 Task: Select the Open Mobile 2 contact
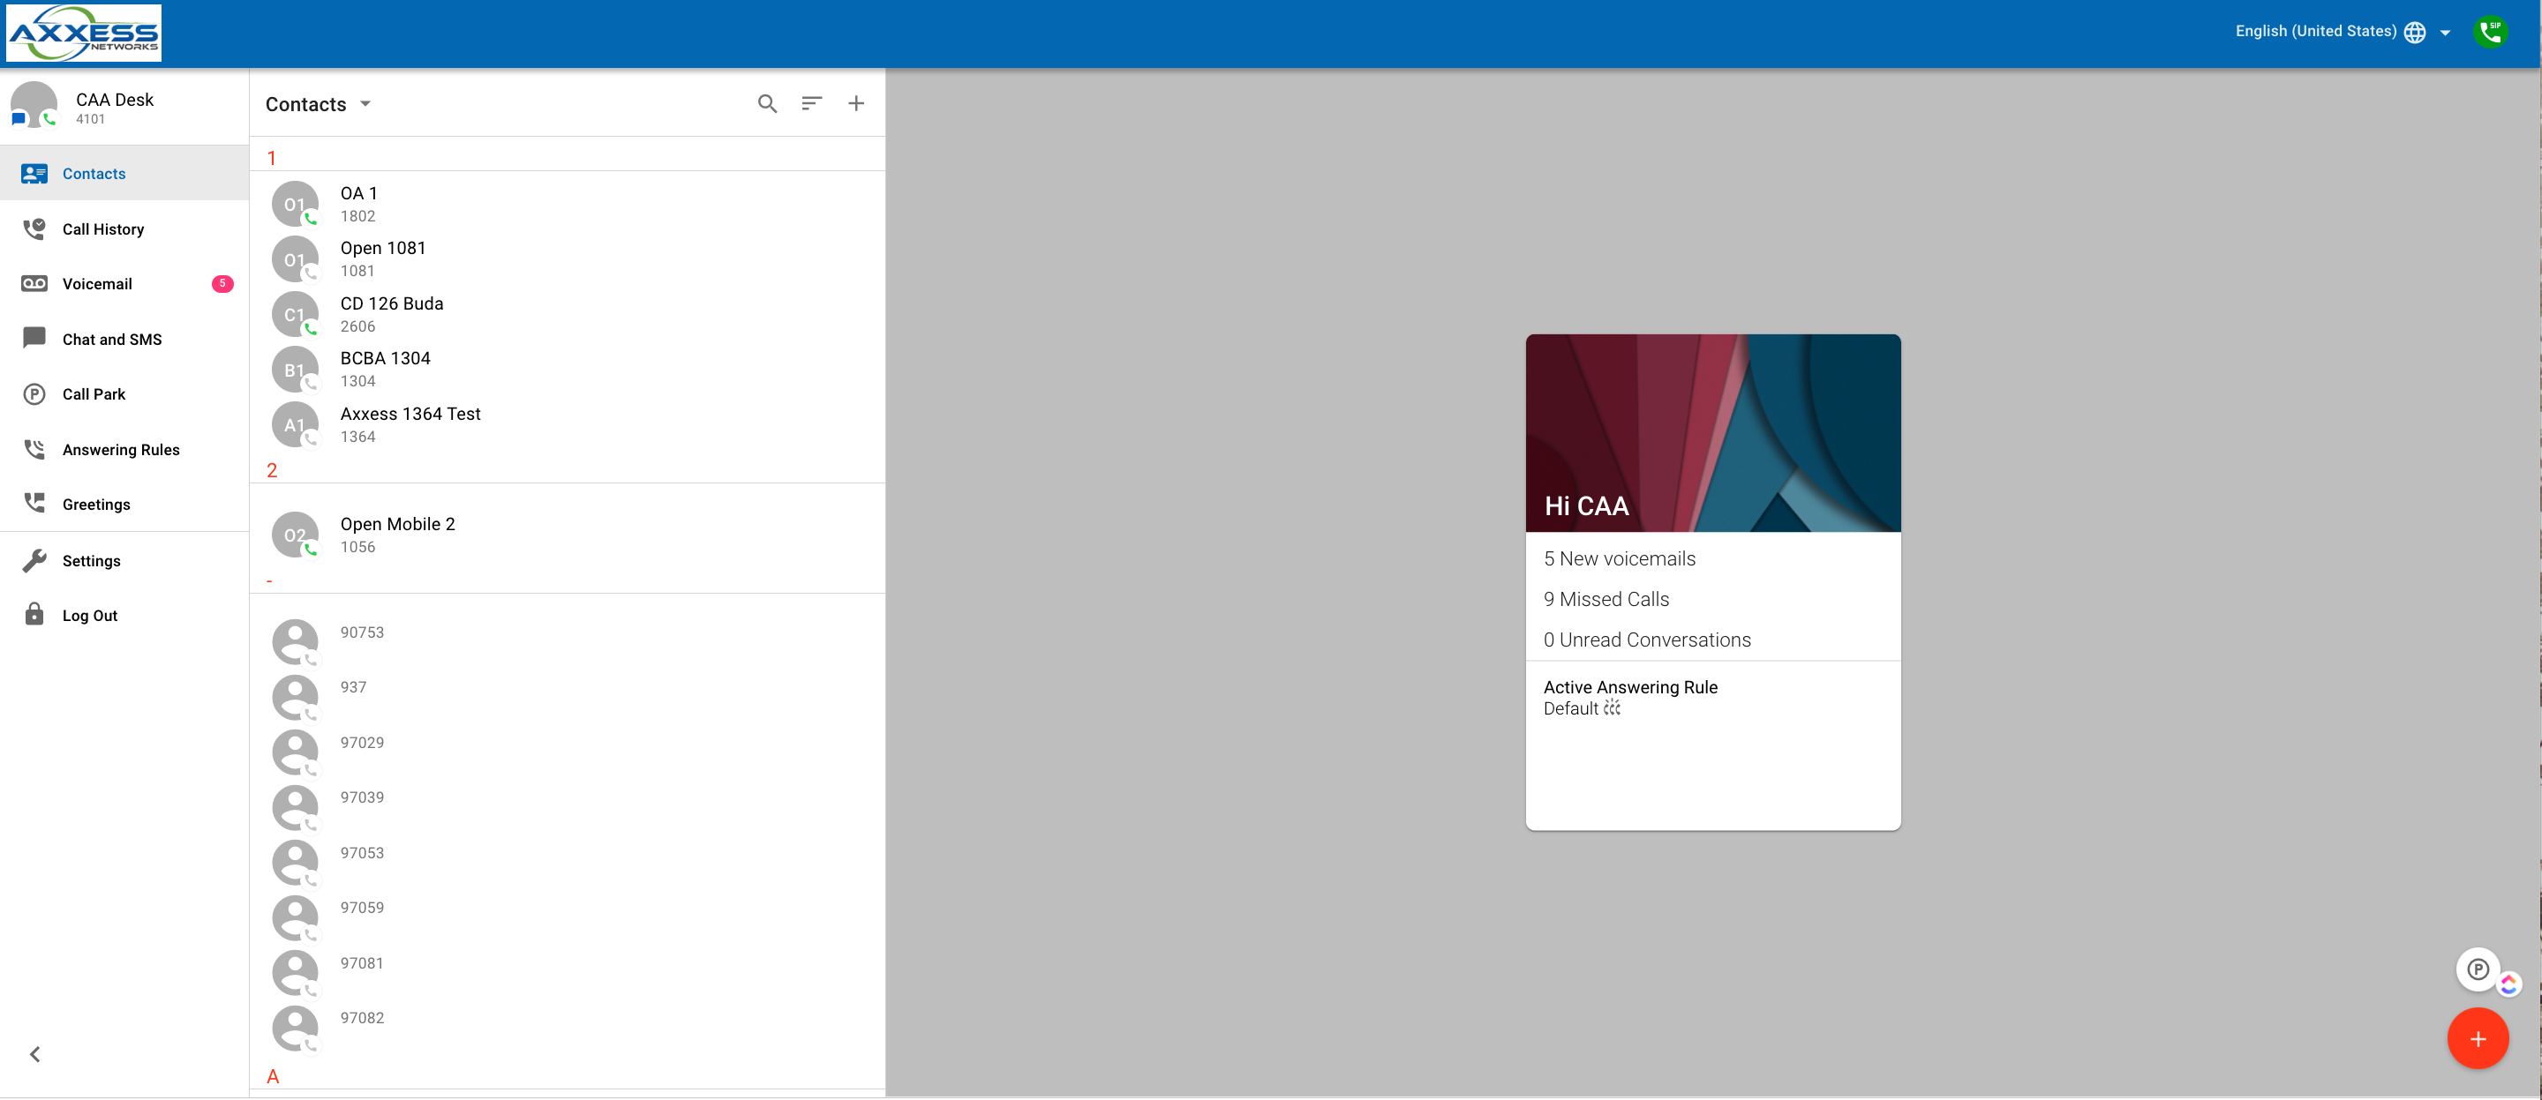(x=396, y=535)
